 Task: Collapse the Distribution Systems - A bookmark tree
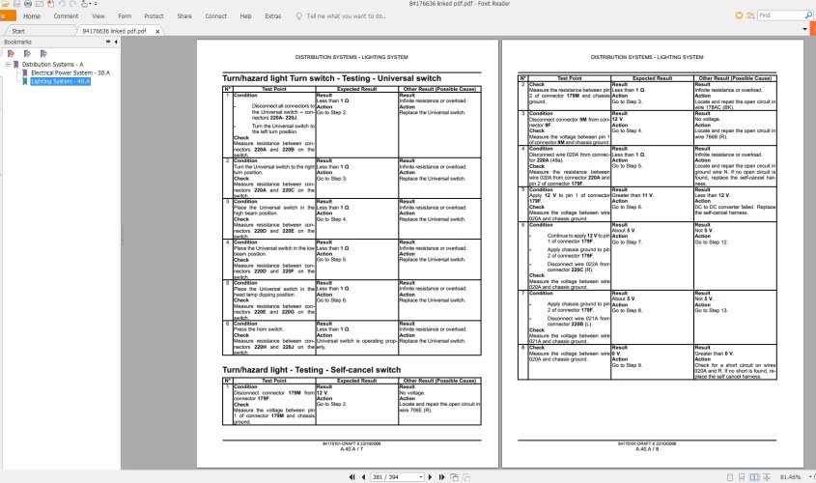click(x=7, y=64)
